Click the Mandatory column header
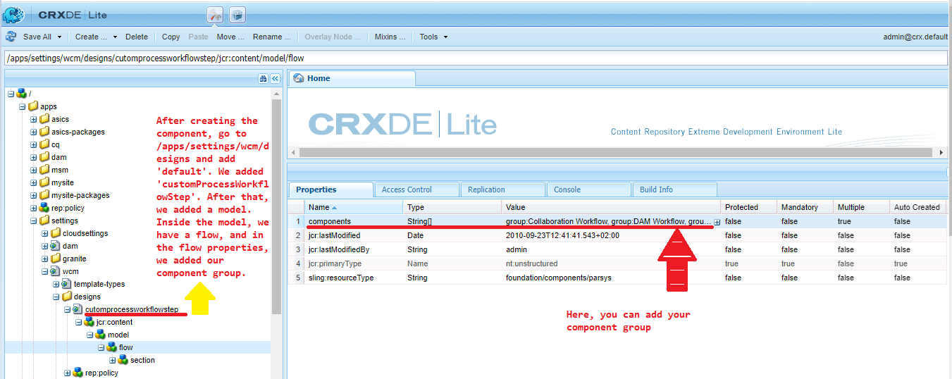This screenshot has height=379, width=952. pyautogui.click(x=805, y=207)
